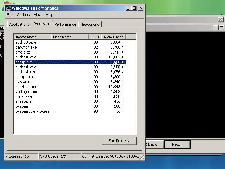The image size is (225, 169).
Task: Open the File menu
Action: click(x=9, y=15)
